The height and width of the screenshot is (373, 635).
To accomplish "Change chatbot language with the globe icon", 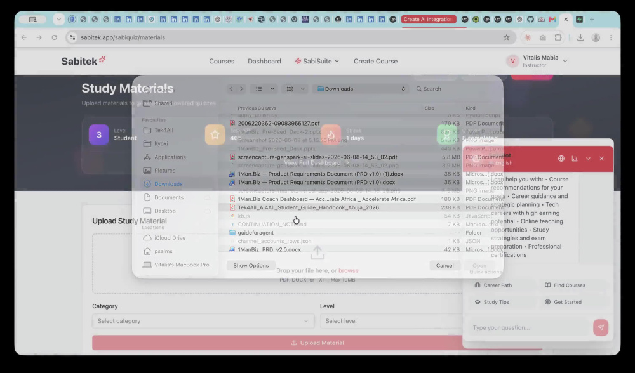I will click(561, 159).
